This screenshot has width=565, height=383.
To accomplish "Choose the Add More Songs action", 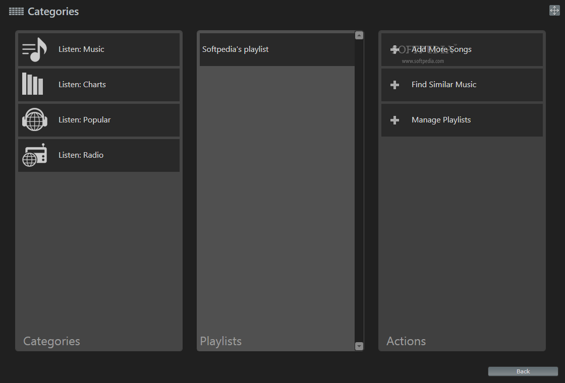I will (462, 50).
